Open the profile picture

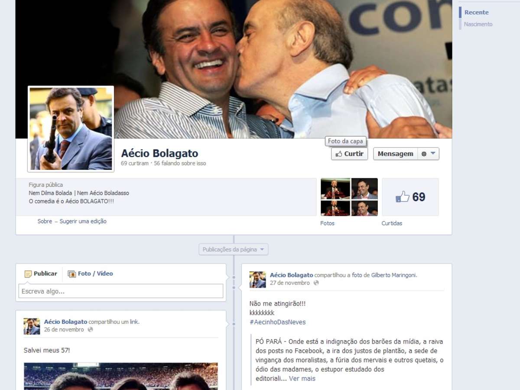click(x=71, y=129)
